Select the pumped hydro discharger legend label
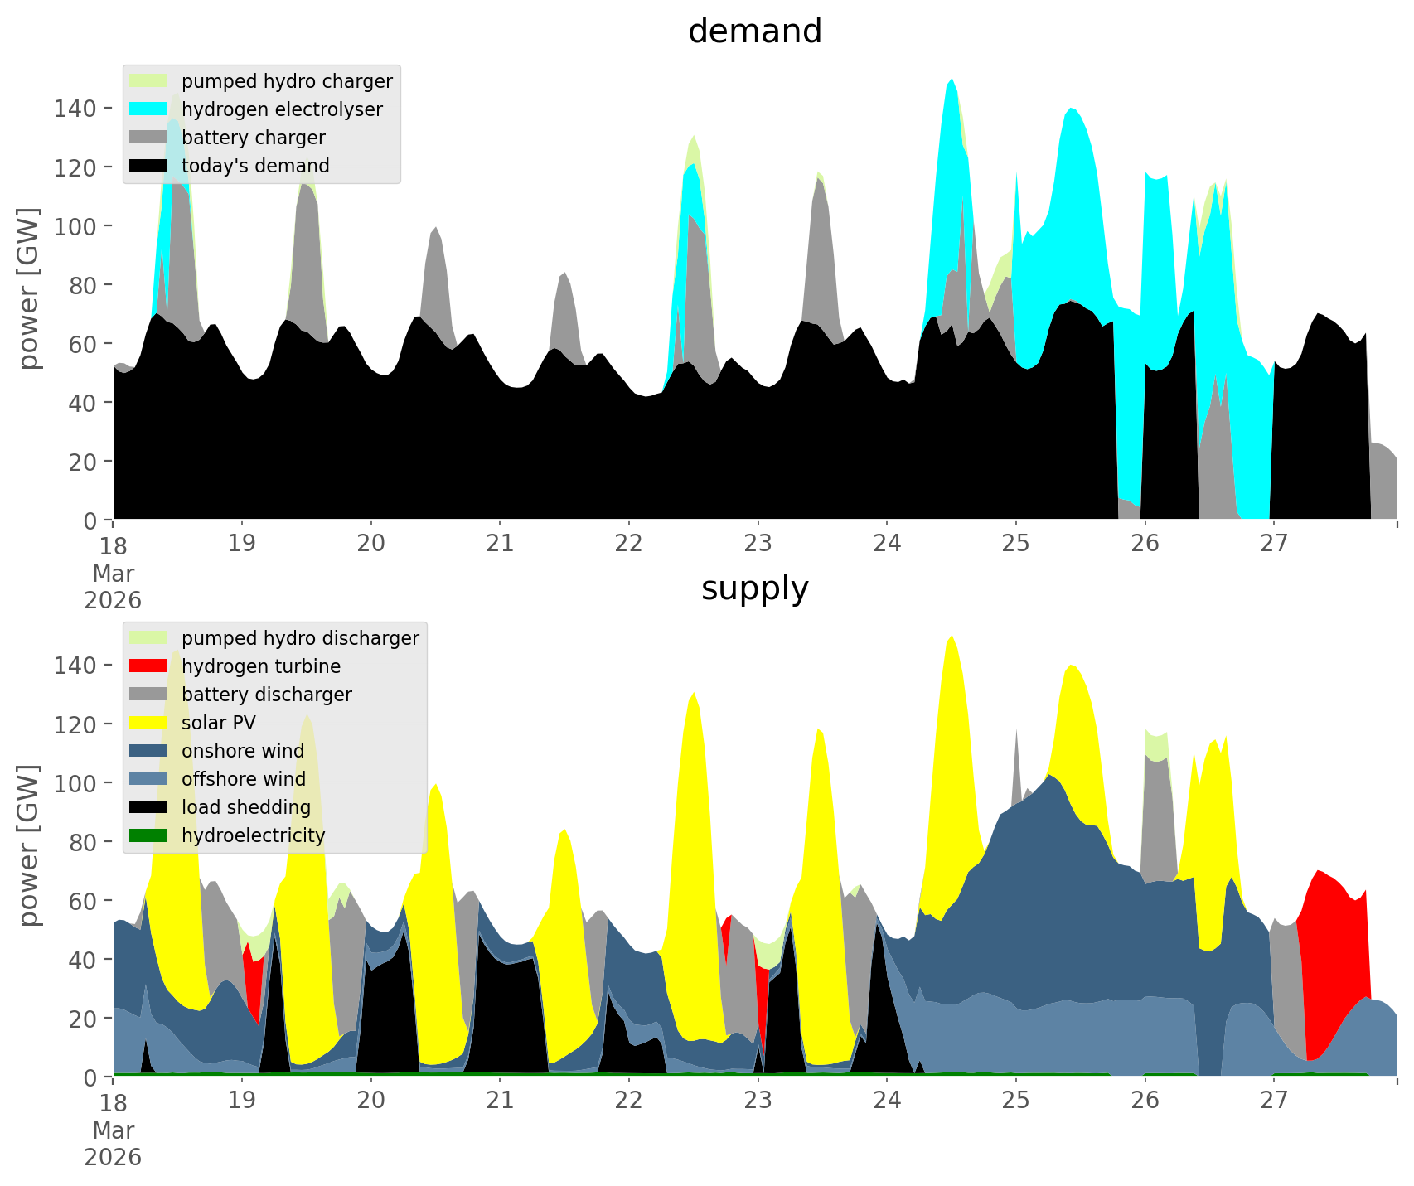Screen dimensions: 1414x1186 [300, 638]
